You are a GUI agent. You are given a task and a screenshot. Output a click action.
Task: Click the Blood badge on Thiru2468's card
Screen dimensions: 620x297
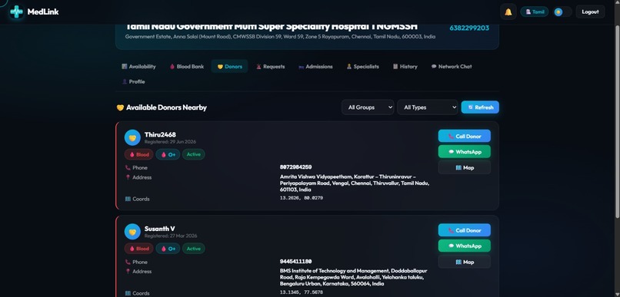tap(138, 154)
